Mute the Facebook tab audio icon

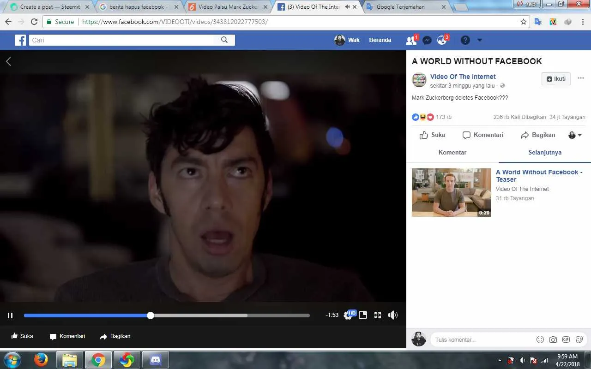[x=347, y=7]
